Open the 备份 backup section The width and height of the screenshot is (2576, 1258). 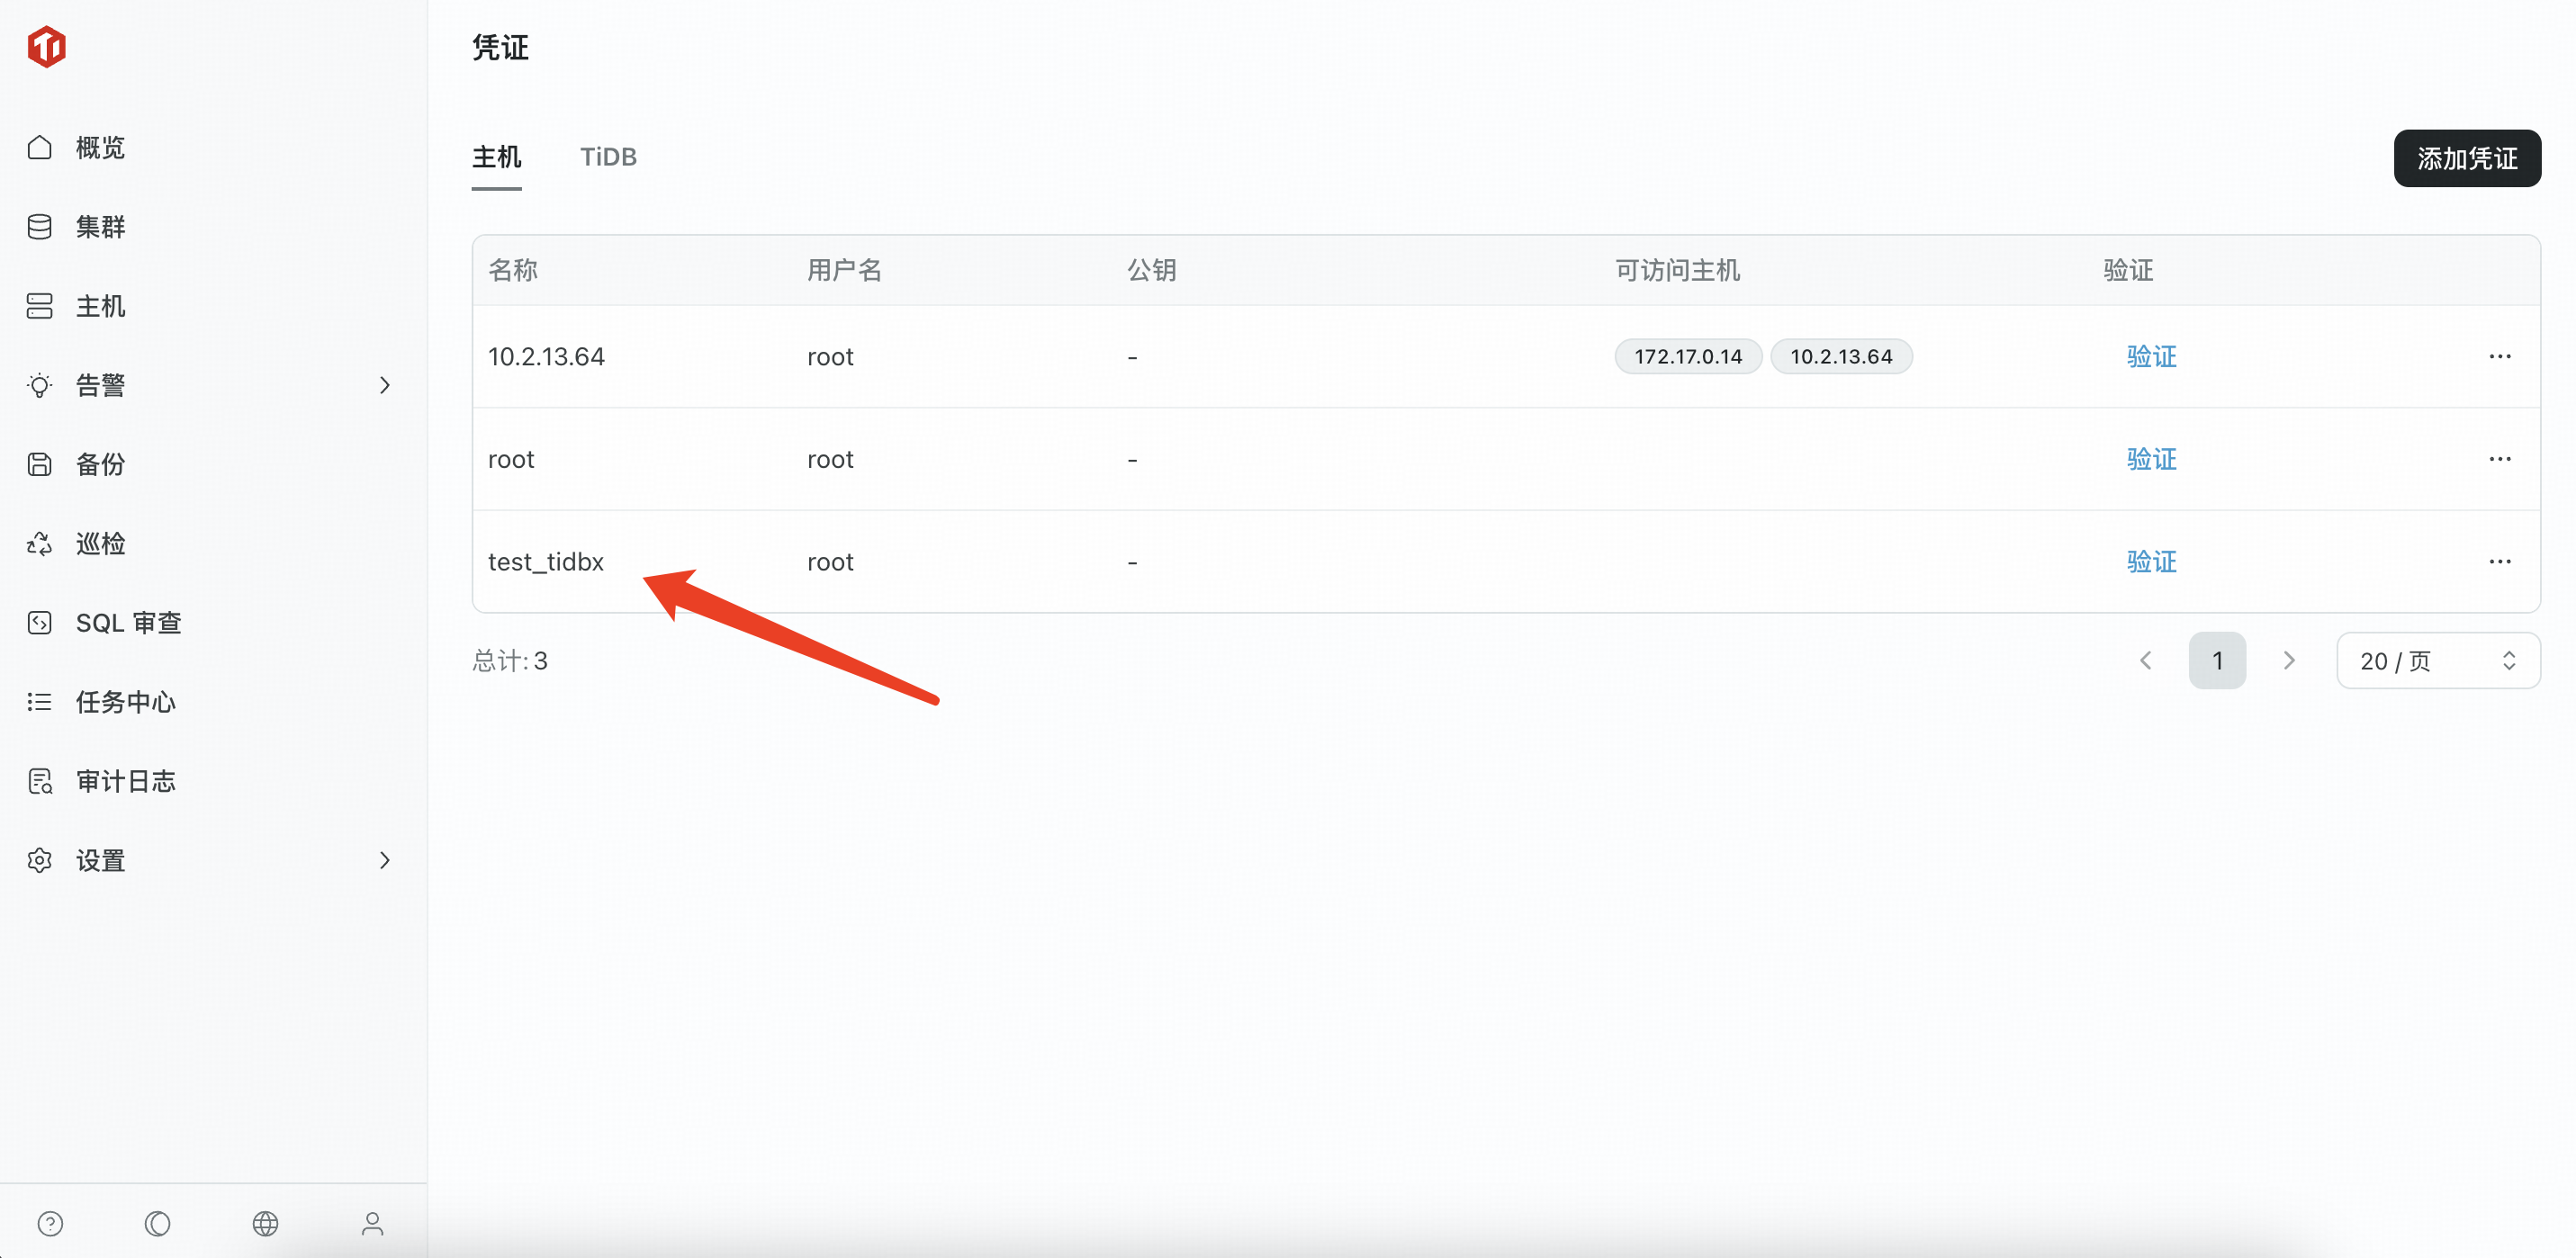tap(100, 464)
